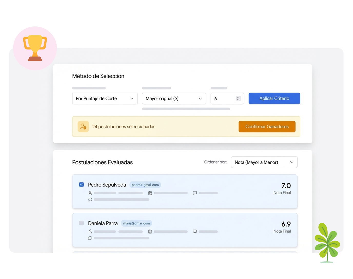Screen dimensions: 353x279
Task: Open the Nota (Mayor a Menor) sort dropdown
Action: [x=264, y=162]
